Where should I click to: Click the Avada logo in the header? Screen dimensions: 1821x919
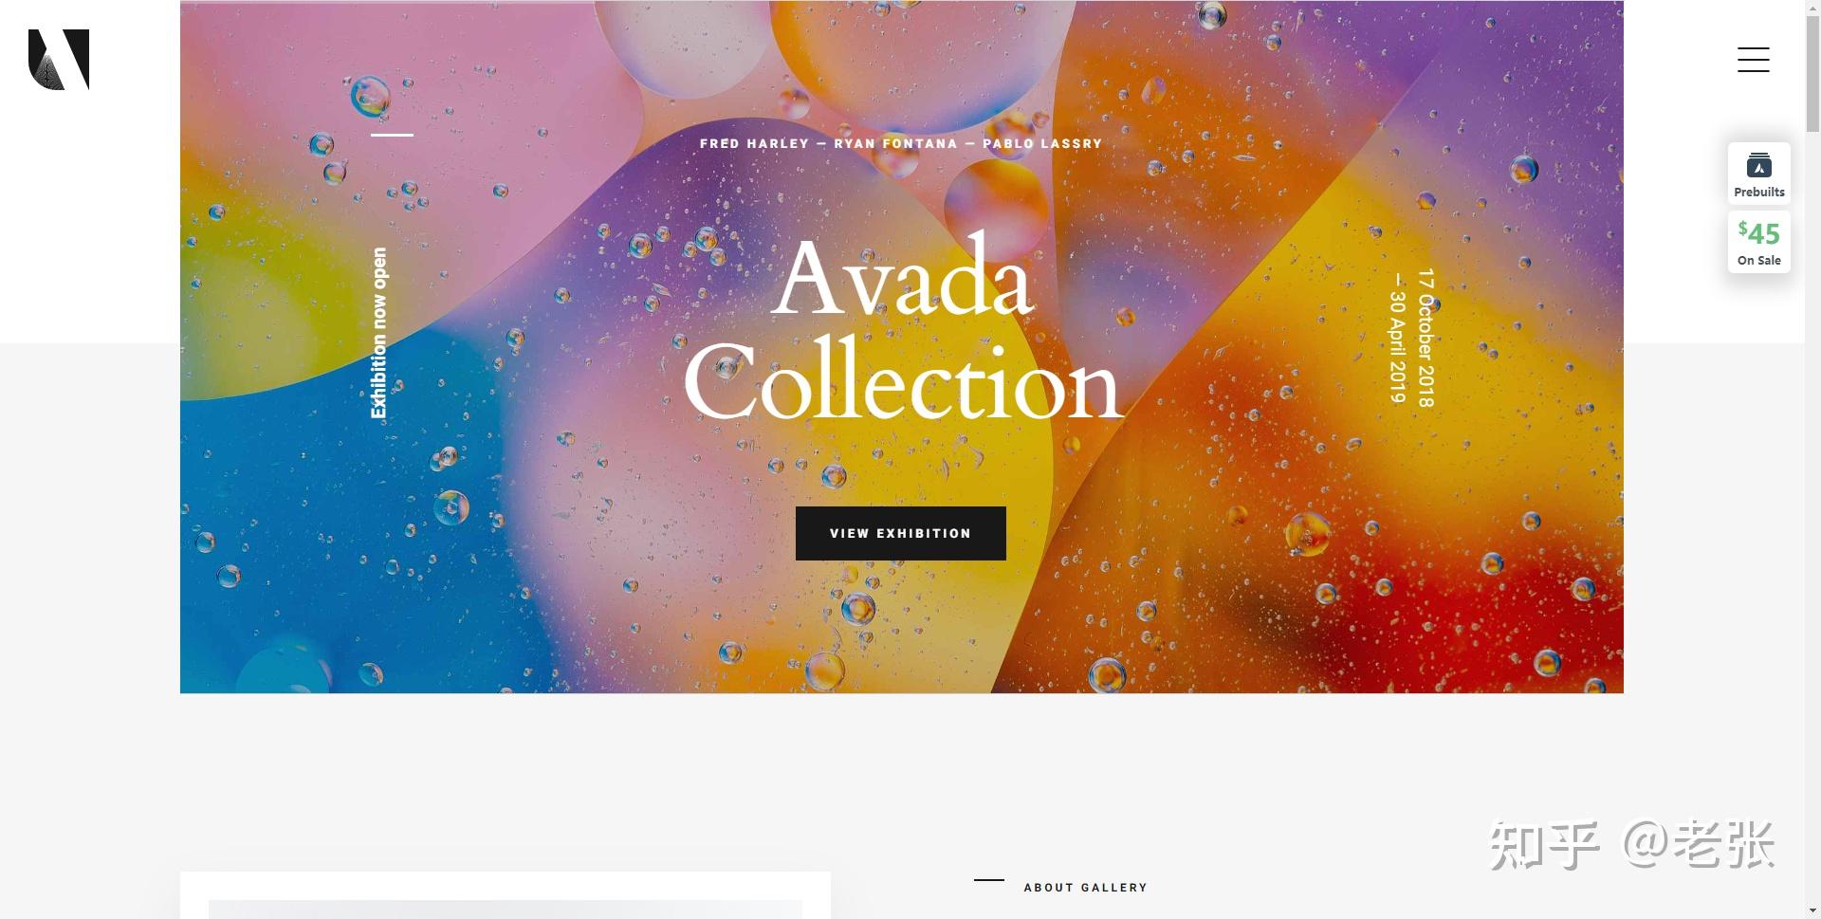pos(59,60)
